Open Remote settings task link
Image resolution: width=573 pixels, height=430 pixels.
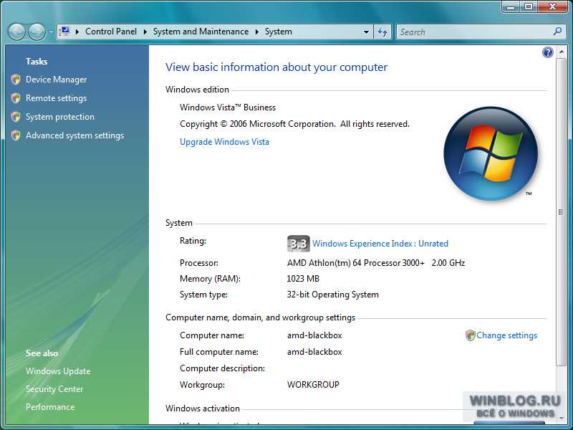pyautogui.click(x=56, y=98)
